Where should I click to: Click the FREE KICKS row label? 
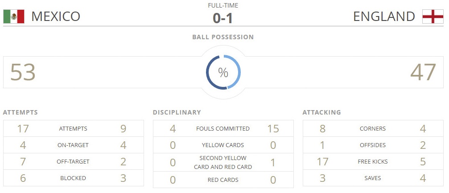tap(372, 161)
